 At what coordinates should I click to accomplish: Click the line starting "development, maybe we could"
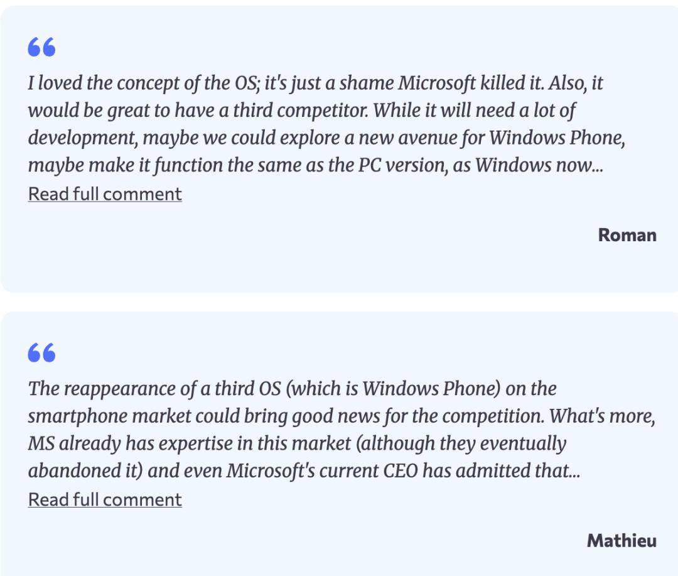(326, 138)
